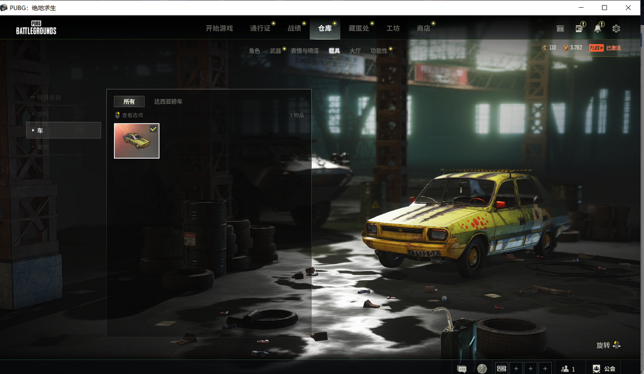This screenshot has height=374, width=644.
Task: Open the 仓库 tab
Action: (x=325, y=28)
